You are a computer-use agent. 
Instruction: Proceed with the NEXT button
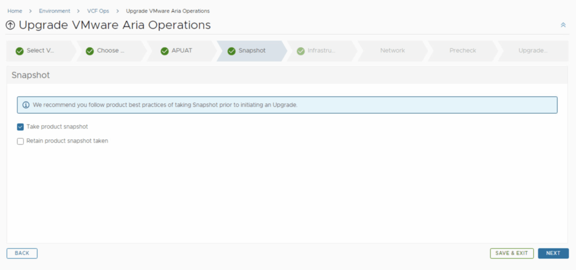(553, 253)
